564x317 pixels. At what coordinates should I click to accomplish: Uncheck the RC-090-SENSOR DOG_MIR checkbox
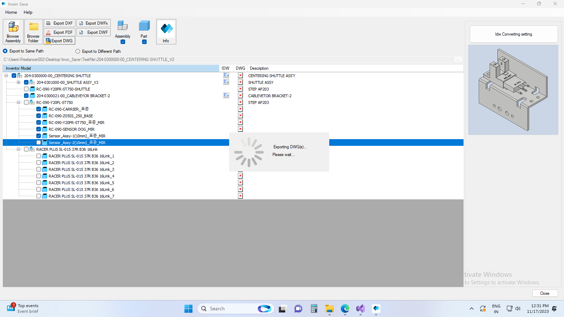point(39,129)
